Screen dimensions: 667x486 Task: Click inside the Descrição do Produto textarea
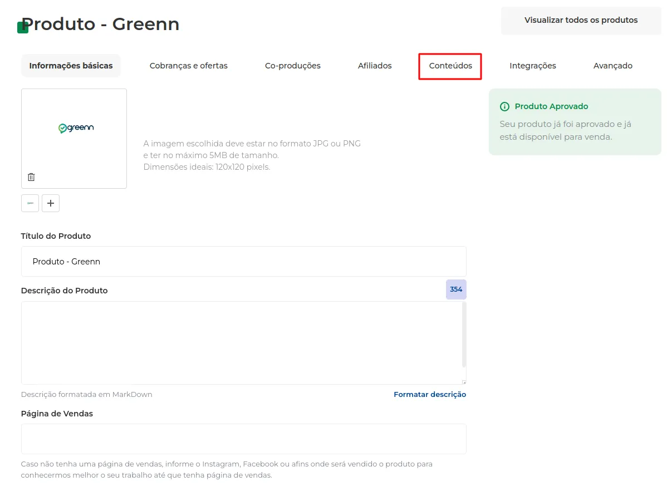pos(241,343)
